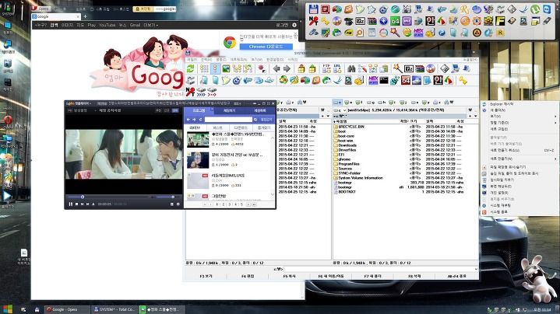This screenshot has width=560, height=314.
Task: Click the blue floppy disk icon in the launcher panel
Action: point(313,9)
